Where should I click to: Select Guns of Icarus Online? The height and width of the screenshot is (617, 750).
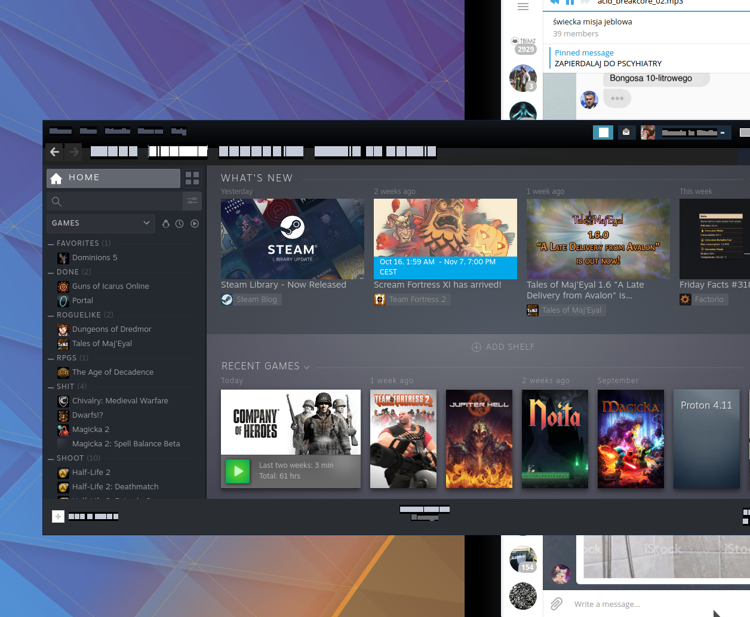coord(110,286)
